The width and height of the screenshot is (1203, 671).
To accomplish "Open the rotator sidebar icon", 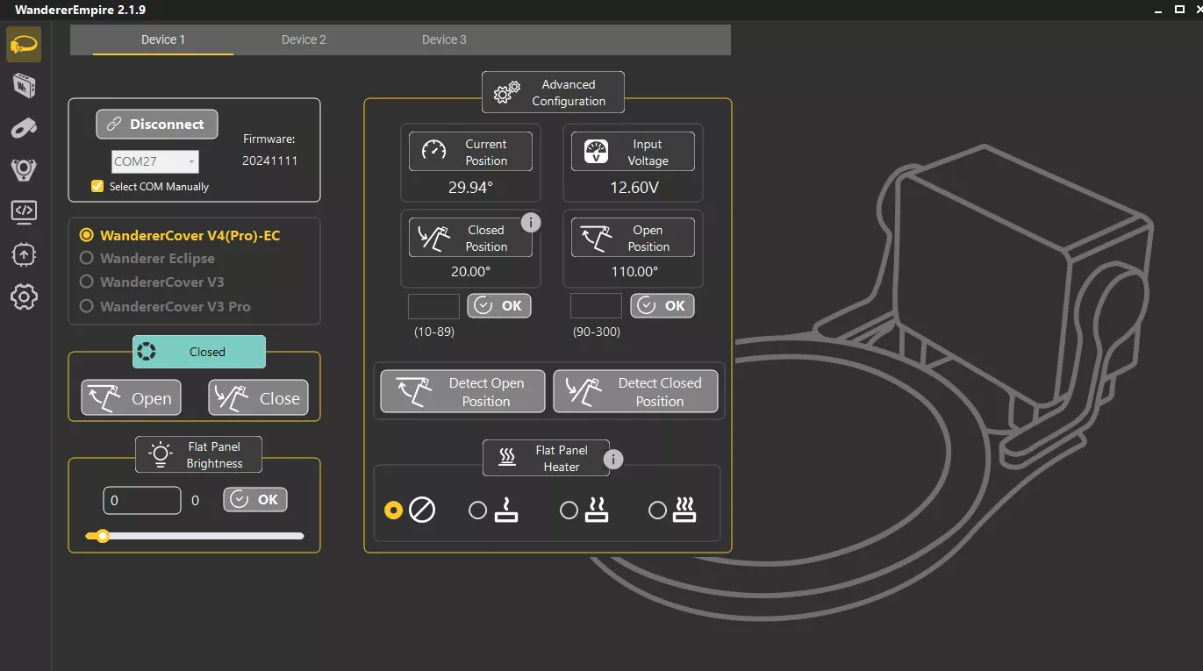I will click(x=24, y=128).
